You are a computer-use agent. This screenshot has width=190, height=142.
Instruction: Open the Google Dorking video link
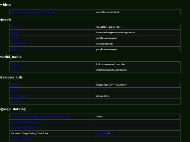tap(40, 117)
